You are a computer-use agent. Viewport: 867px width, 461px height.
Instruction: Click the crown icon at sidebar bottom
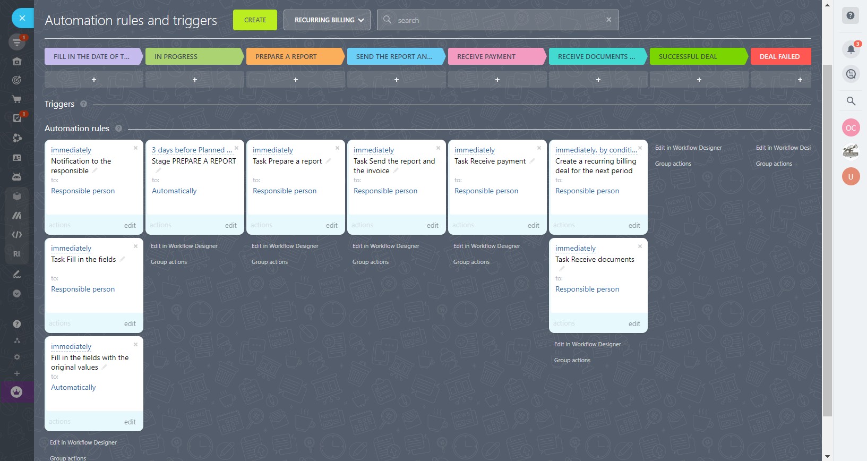[17, 392]
